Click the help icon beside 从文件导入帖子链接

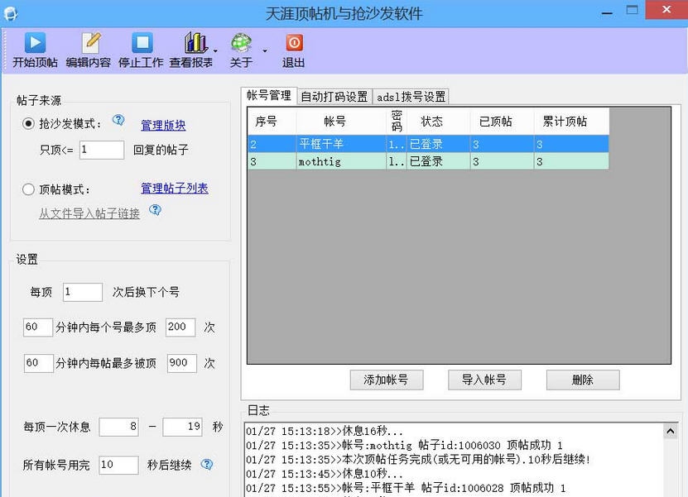click(156, 210)
